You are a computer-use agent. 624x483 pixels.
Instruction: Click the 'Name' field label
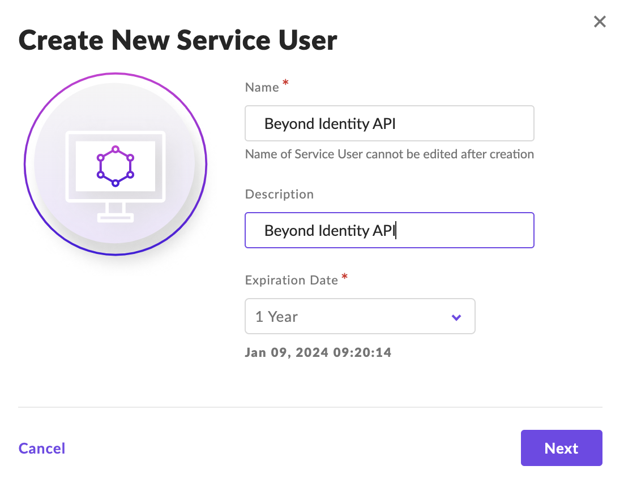click(x=262, y=88)
